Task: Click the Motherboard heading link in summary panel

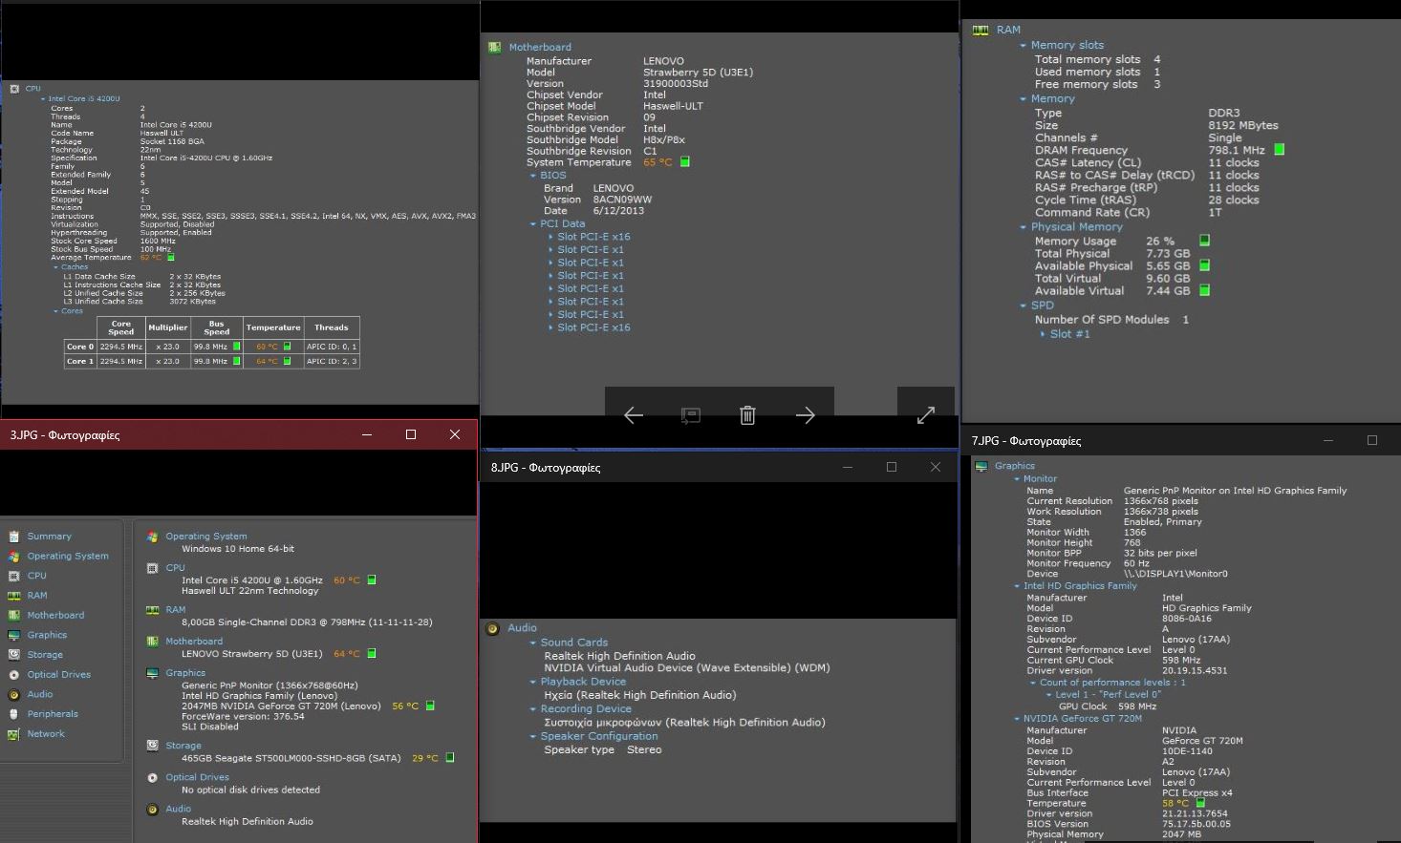Action: click(x=194, y=642)
